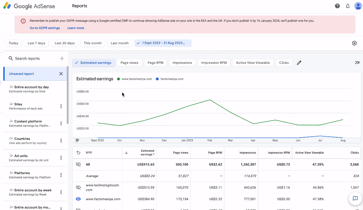This screenshot has width=363, height=210.
Task: Open Entire account by day report
Action: (x=35, y=89)
